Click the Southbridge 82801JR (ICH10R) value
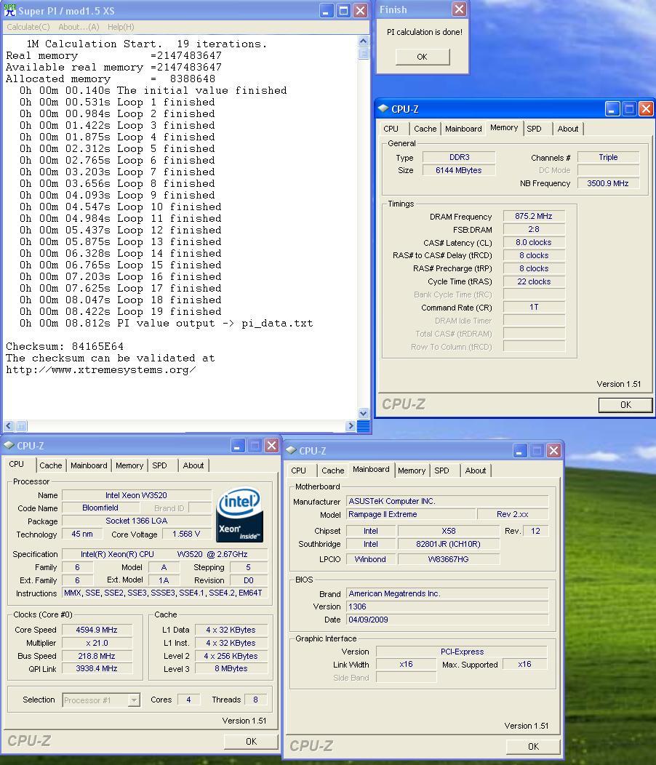This screenshot has width=656, height=765. [448, 544]
